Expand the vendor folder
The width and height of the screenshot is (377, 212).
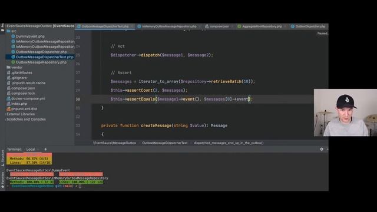click(16, 68)
